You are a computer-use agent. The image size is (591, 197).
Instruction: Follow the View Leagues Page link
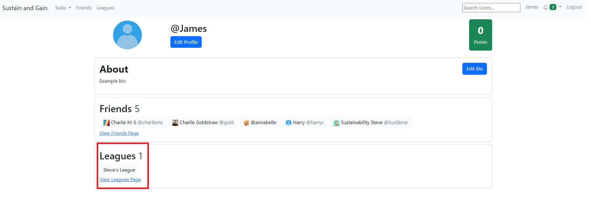tap(120, 180)
